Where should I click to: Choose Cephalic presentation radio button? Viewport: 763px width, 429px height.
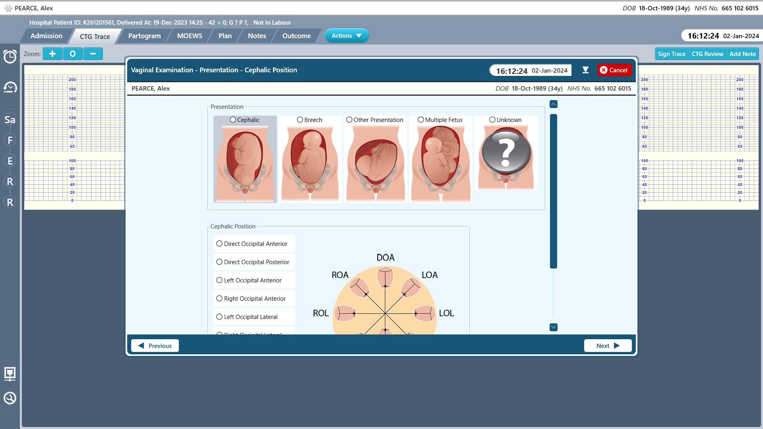233,120
